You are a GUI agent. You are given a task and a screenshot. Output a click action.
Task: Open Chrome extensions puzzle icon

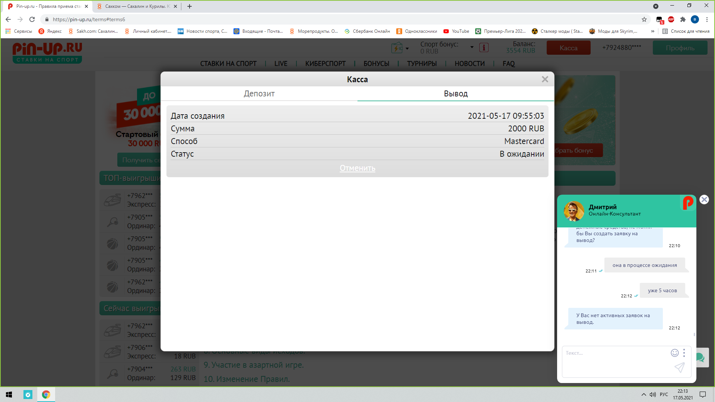(x=683, y=19)
